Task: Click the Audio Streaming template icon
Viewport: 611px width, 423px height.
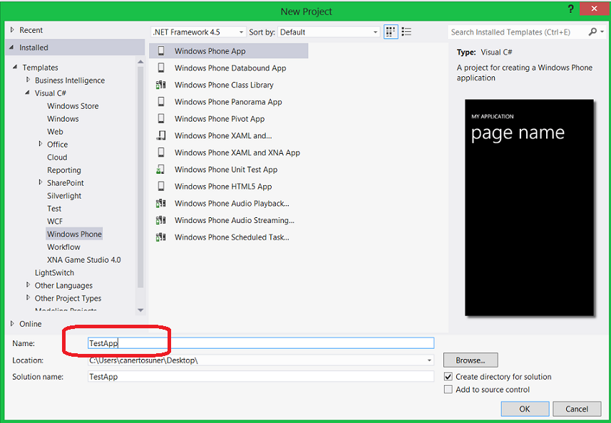Action: pyautogui.click(x=161, y=220)
